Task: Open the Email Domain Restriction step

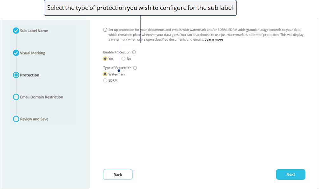Action: 42,97
